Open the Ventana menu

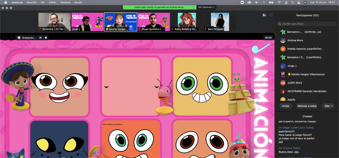[65, 2]
